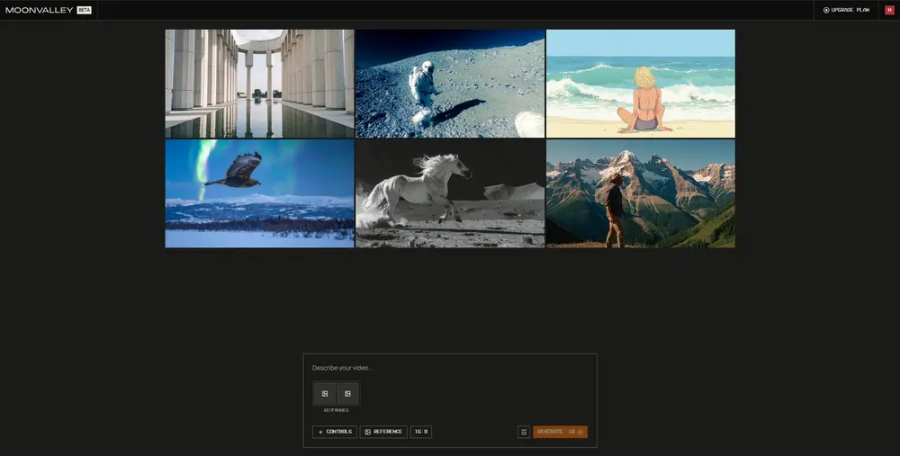Add a Reference image
Screen dimensions: 900x456
(383, 432)
